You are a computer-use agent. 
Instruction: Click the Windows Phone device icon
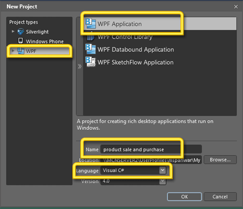coord(21,40)
